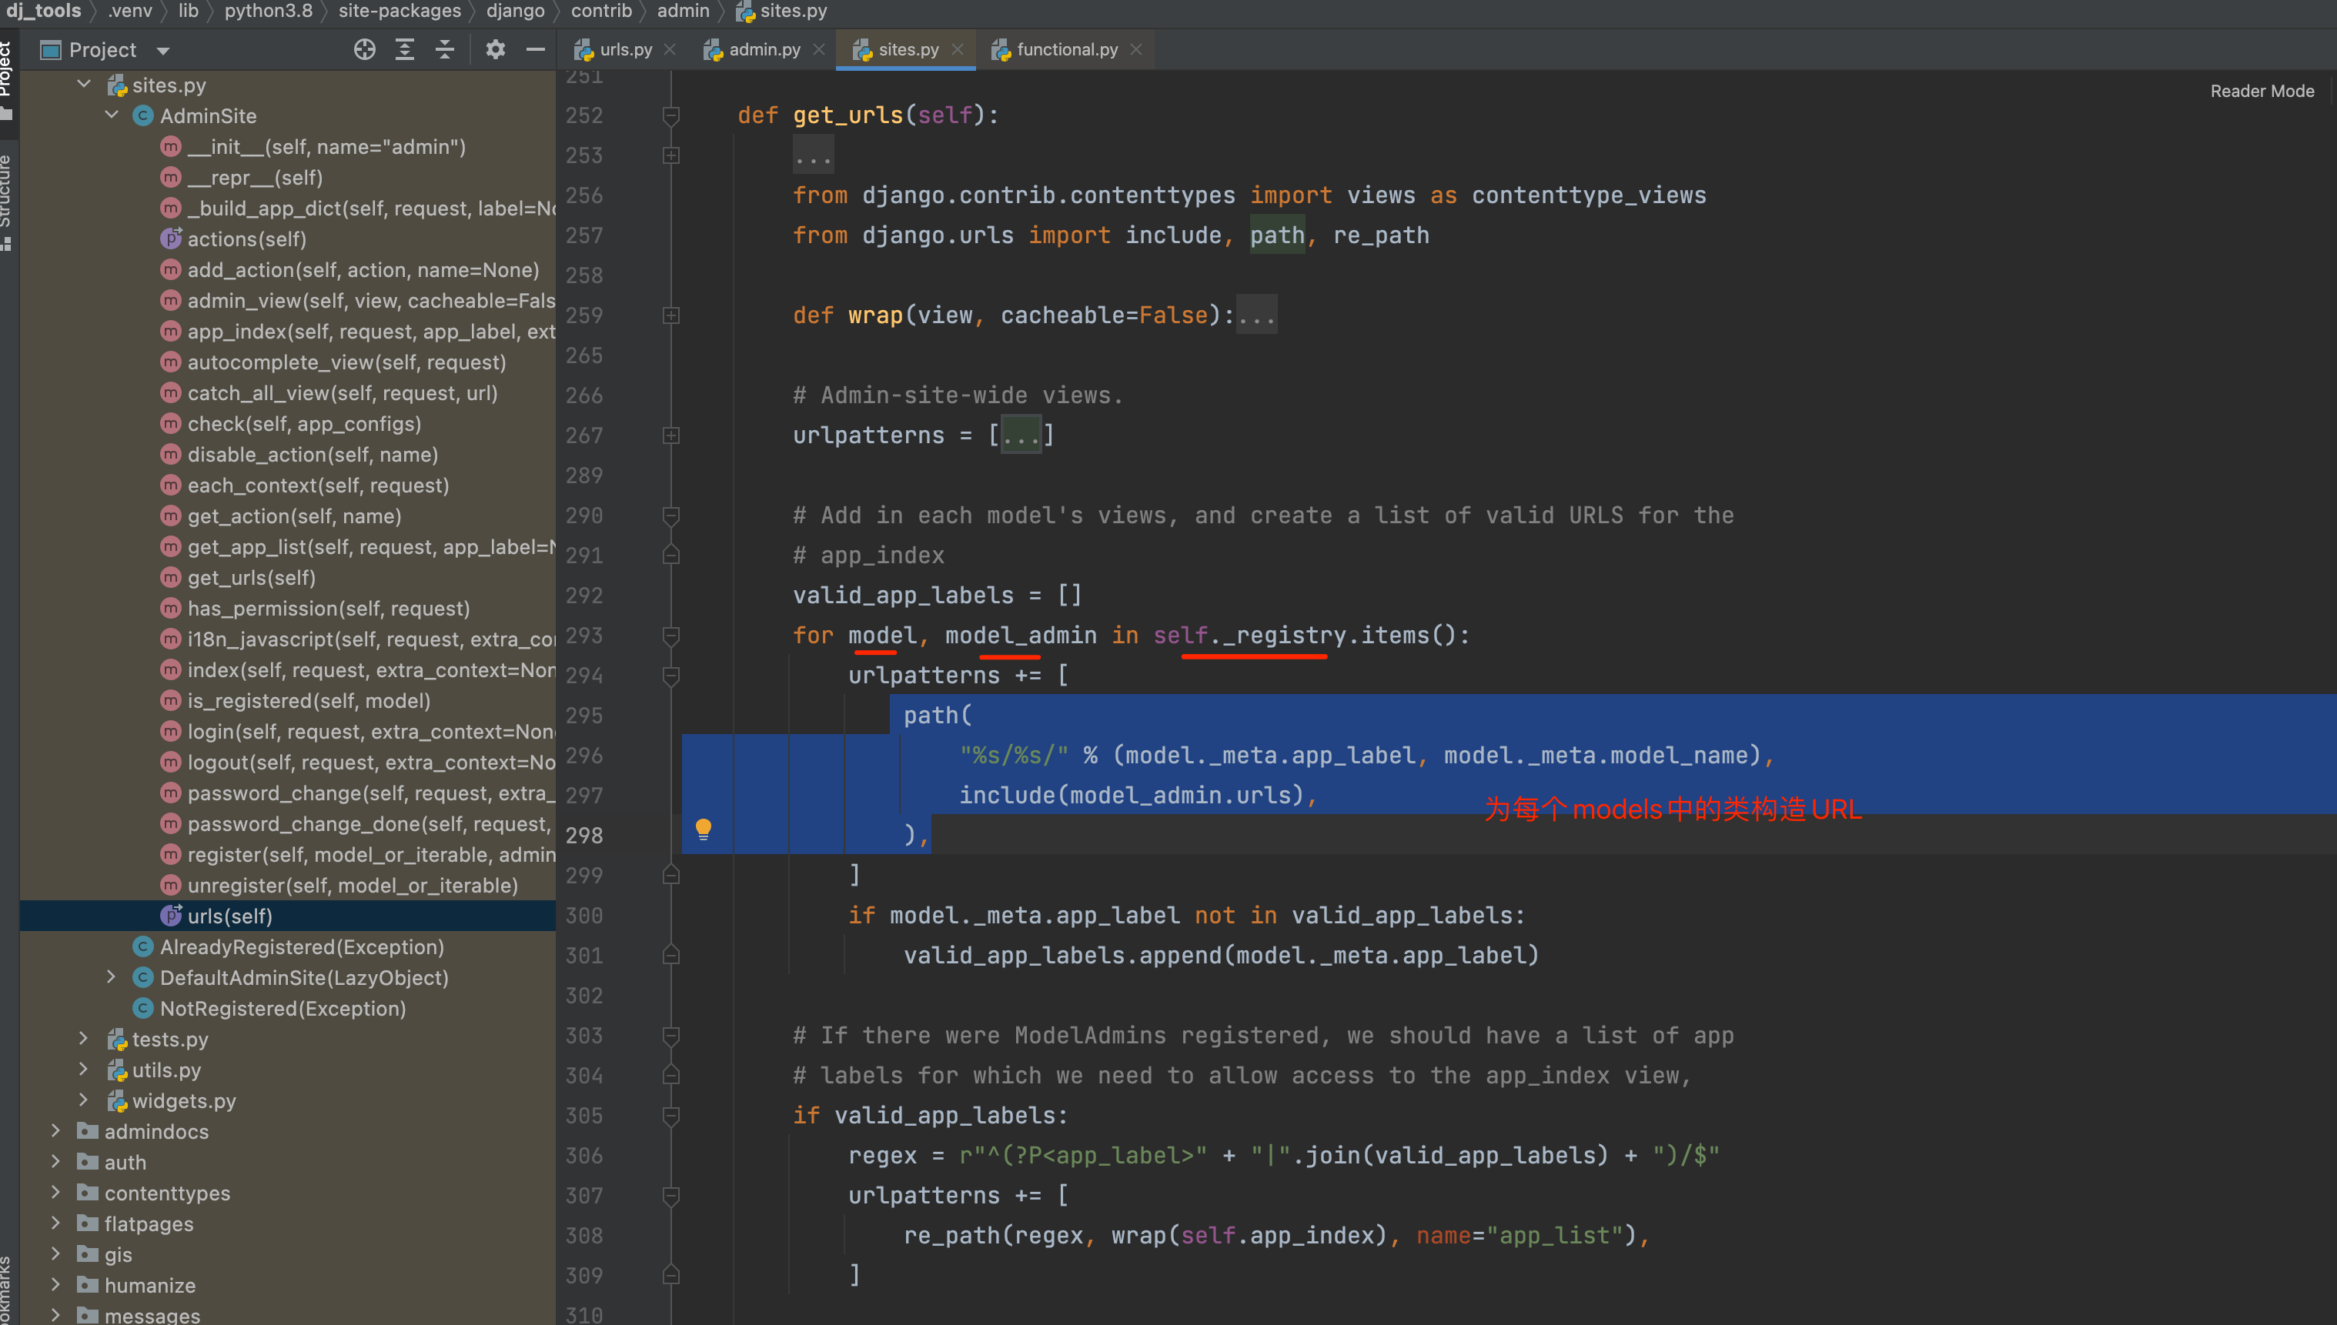Click python3.8 in breadcrumb path
2337x1325 pixels.
269,11
